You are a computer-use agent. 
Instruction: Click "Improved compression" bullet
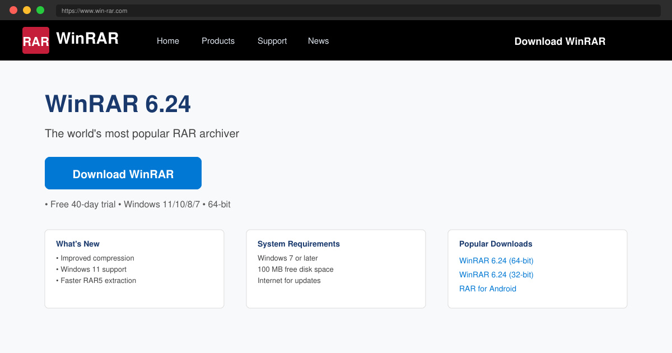(x=95, y=258)
